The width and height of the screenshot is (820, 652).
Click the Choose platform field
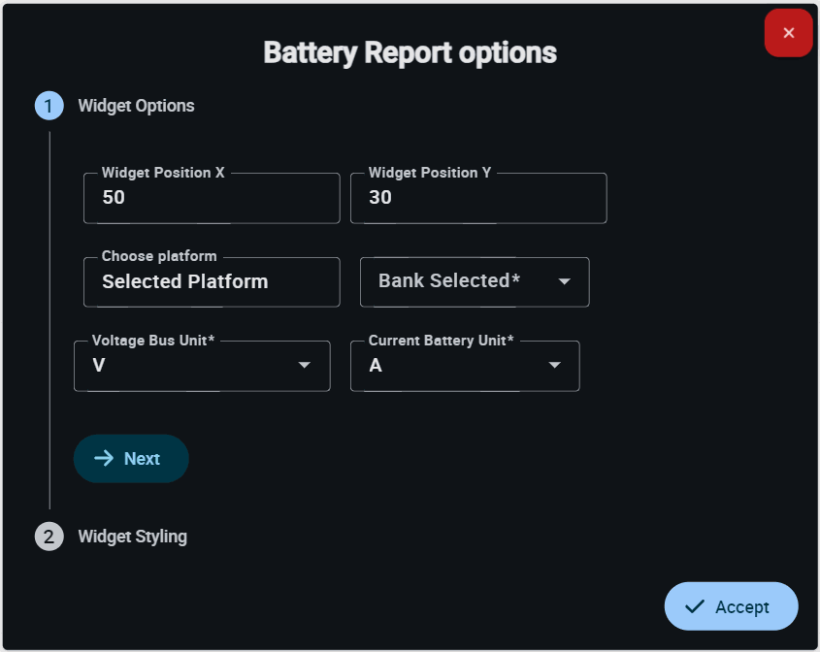pos(212,282)
